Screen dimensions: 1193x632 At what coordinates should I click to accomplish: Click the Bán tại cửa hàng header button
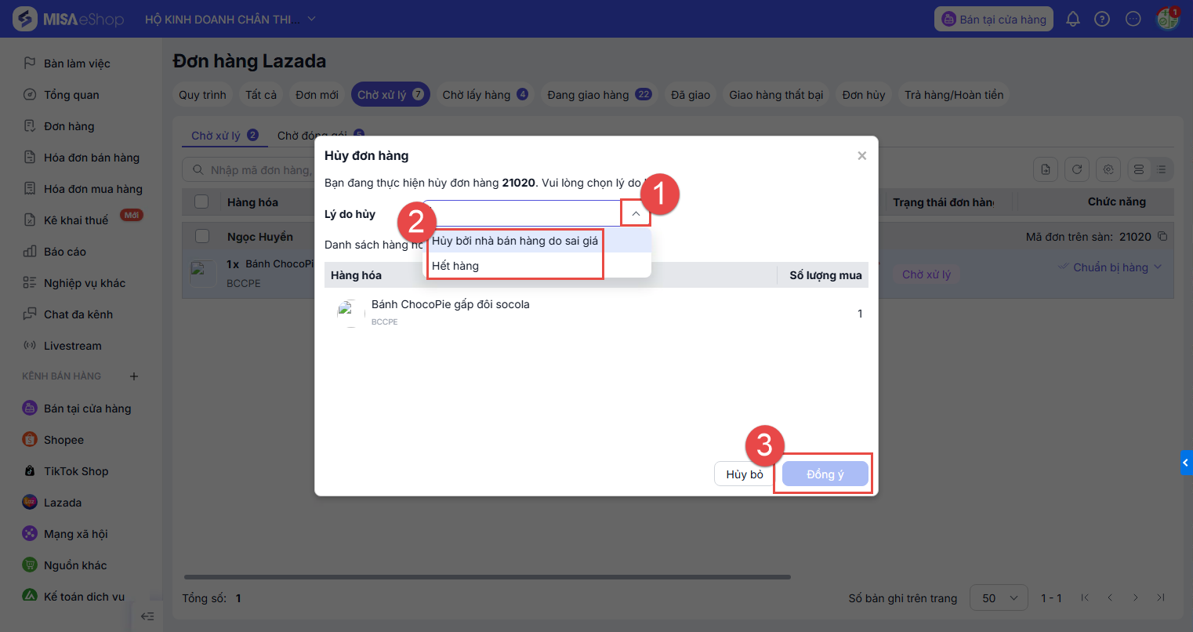point(994,19)
